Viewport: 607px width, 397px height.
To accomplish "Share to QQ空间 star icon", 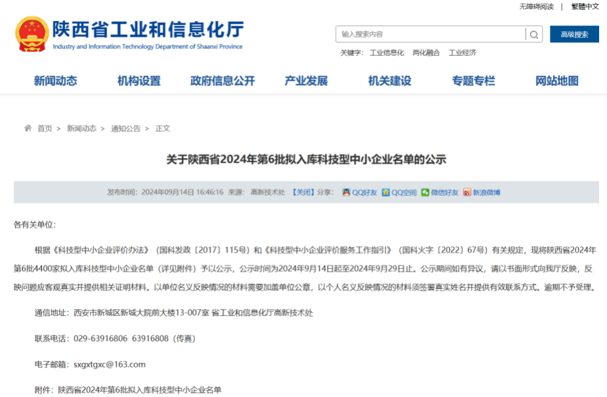I will 386,193.
